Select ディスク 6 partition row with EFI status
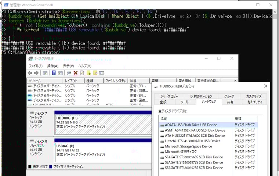The height and width of the screenshot is (176, 279). (x=89, y=96)
